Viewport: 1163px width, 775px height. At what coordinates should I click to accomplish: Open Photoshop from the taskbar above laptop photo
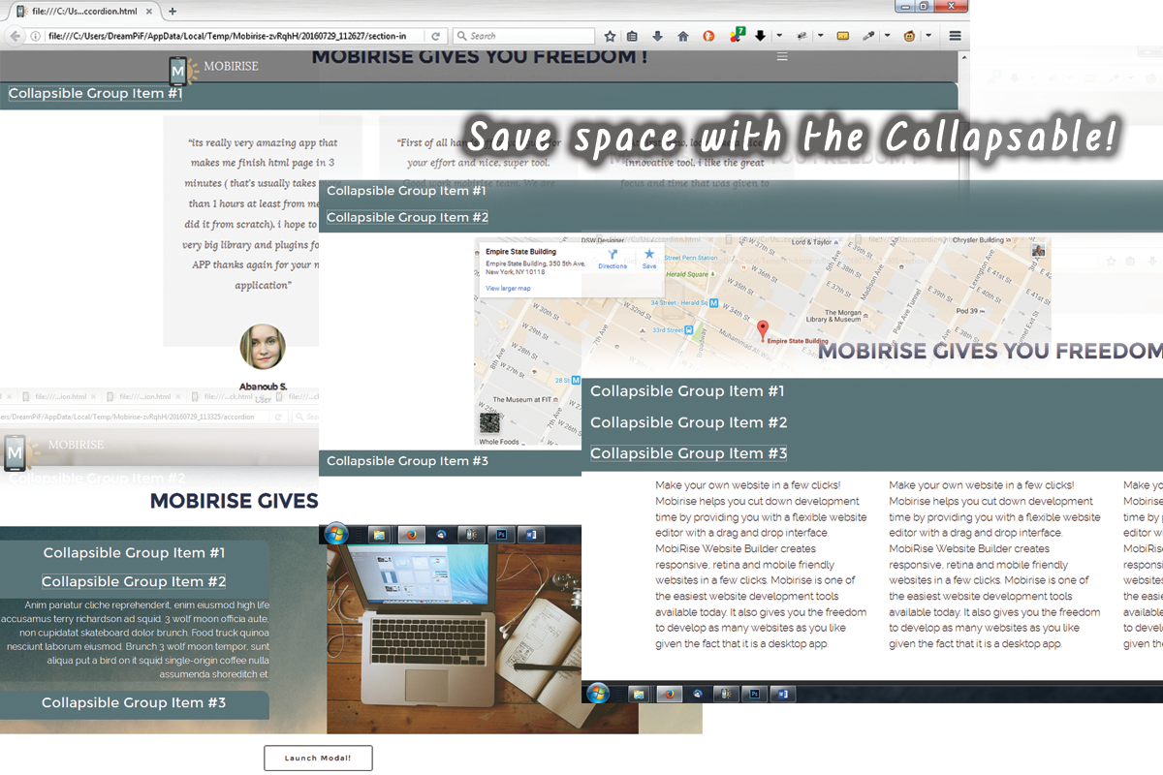coord(502,534)
